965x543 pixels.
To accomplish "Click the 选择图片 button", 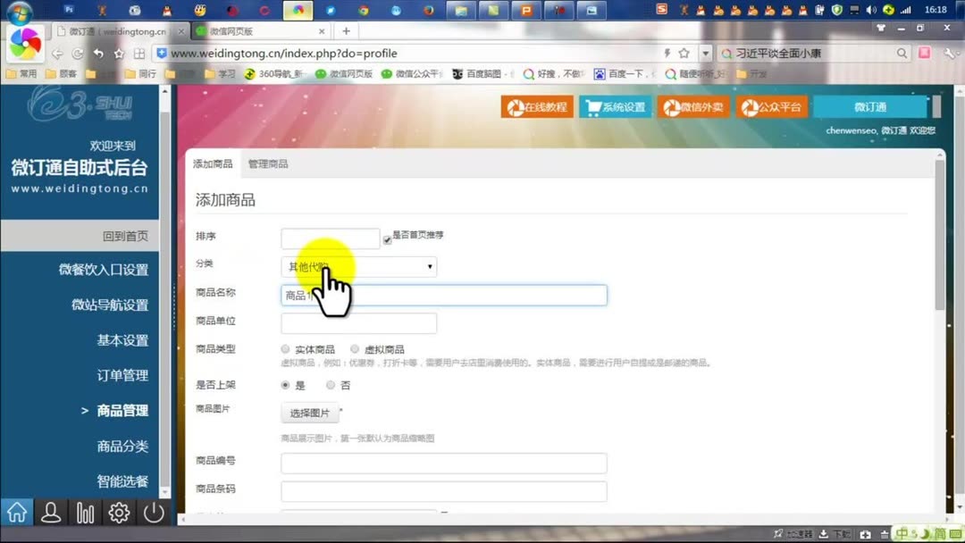I will (x=309, y=413).
